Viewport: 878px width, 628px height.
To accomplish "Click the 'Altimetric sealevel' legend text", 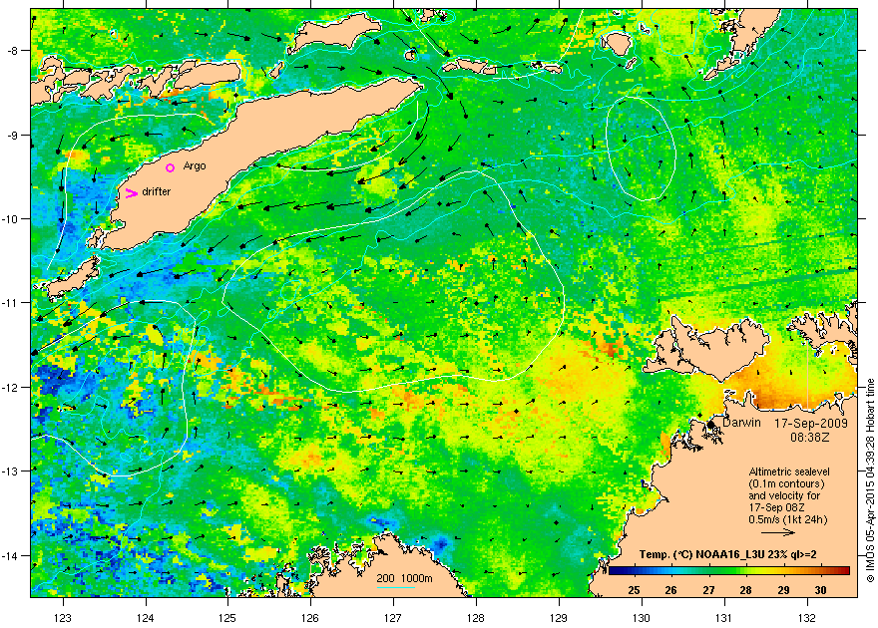I will click(789, 471).
